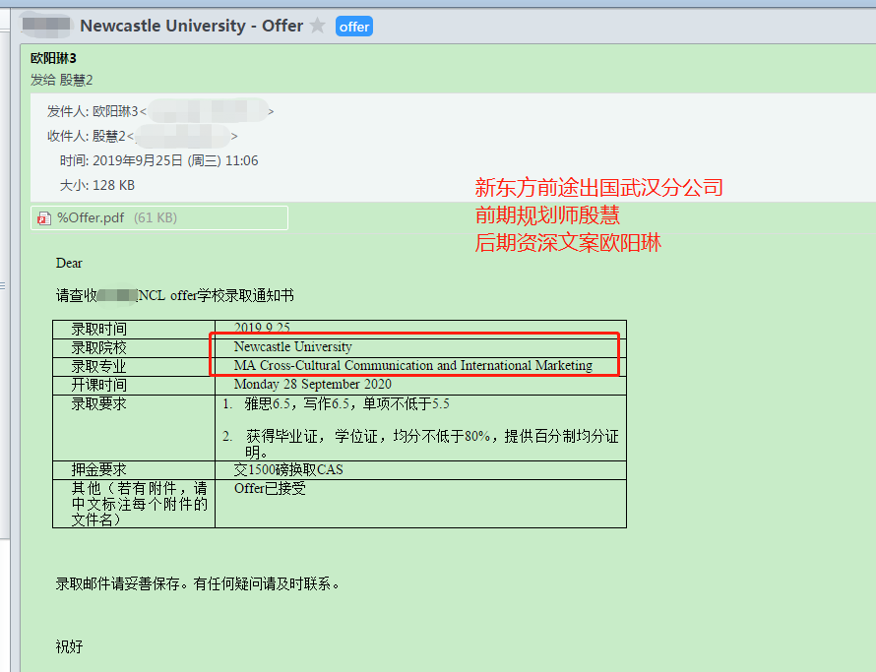Click the 交1500磅换取CAS cell
This screenshot has height=672, width=876.
point(420,469)
